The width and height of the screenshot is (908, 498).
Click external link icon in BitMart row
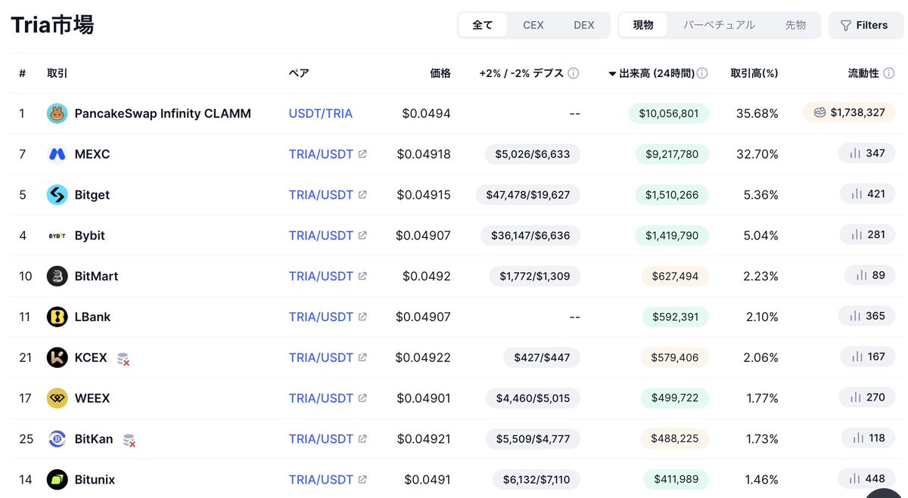(362, 276)
